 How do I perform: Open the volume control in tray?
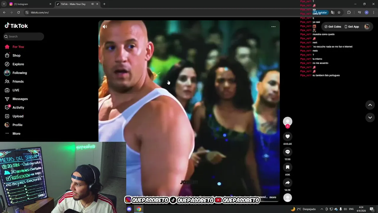coord(345,209)
